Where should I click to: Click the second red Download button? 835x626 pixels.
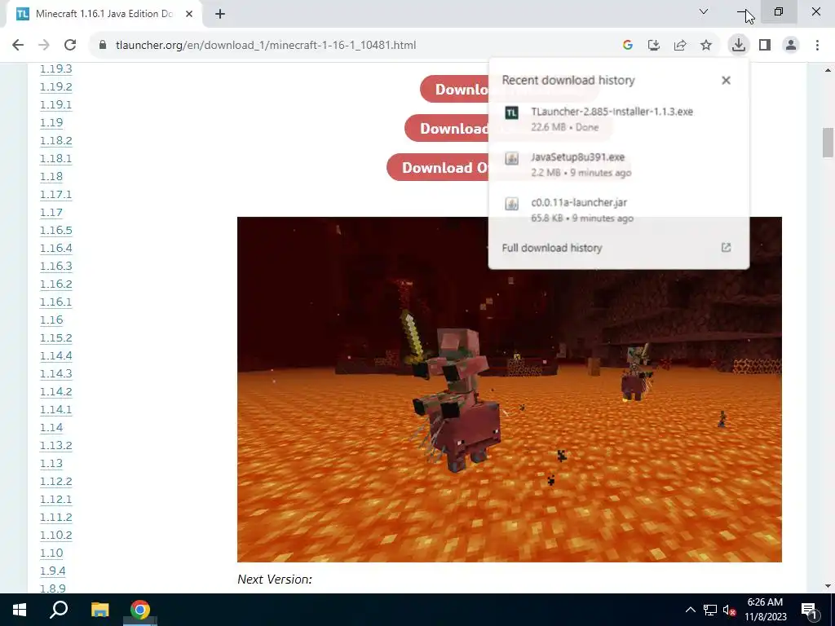pyautogui.click(x=446, y=128)
